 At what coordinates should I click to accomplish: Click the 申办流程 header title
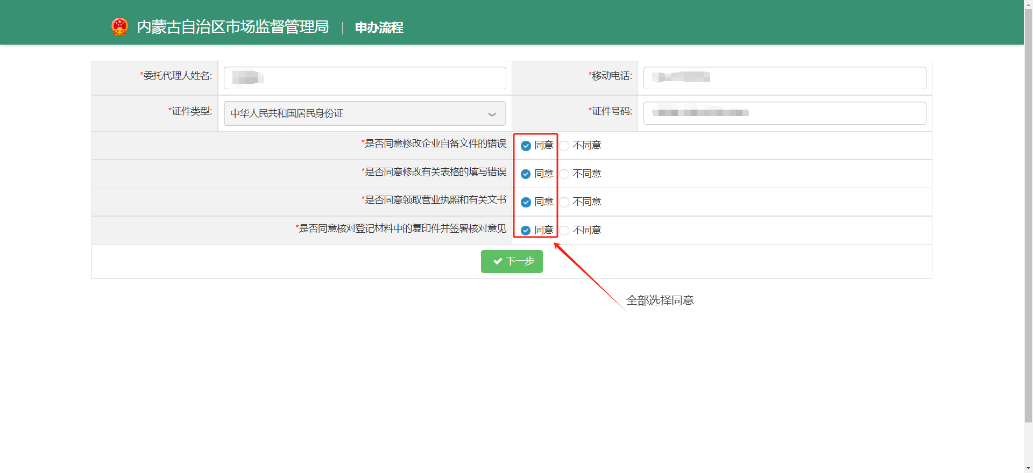click(x=379, y=27)
